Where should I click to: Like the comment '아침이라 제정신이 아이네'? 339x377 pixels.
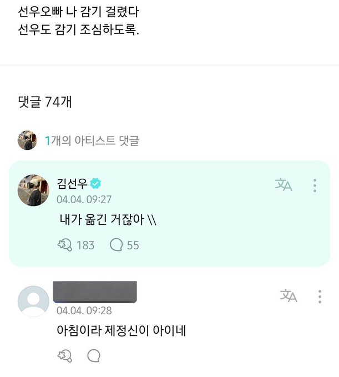click(65, 356)
